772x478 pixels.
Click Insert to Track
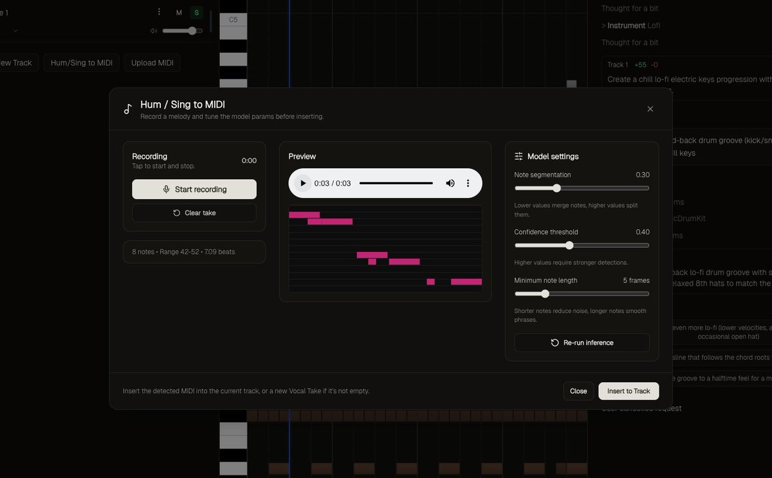(x=629, y=391)
